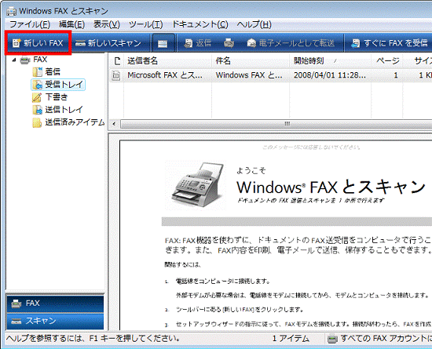Sort by 開始時刻 column header
The height and width of the screenshot is (349, 432).
(330, 60)
